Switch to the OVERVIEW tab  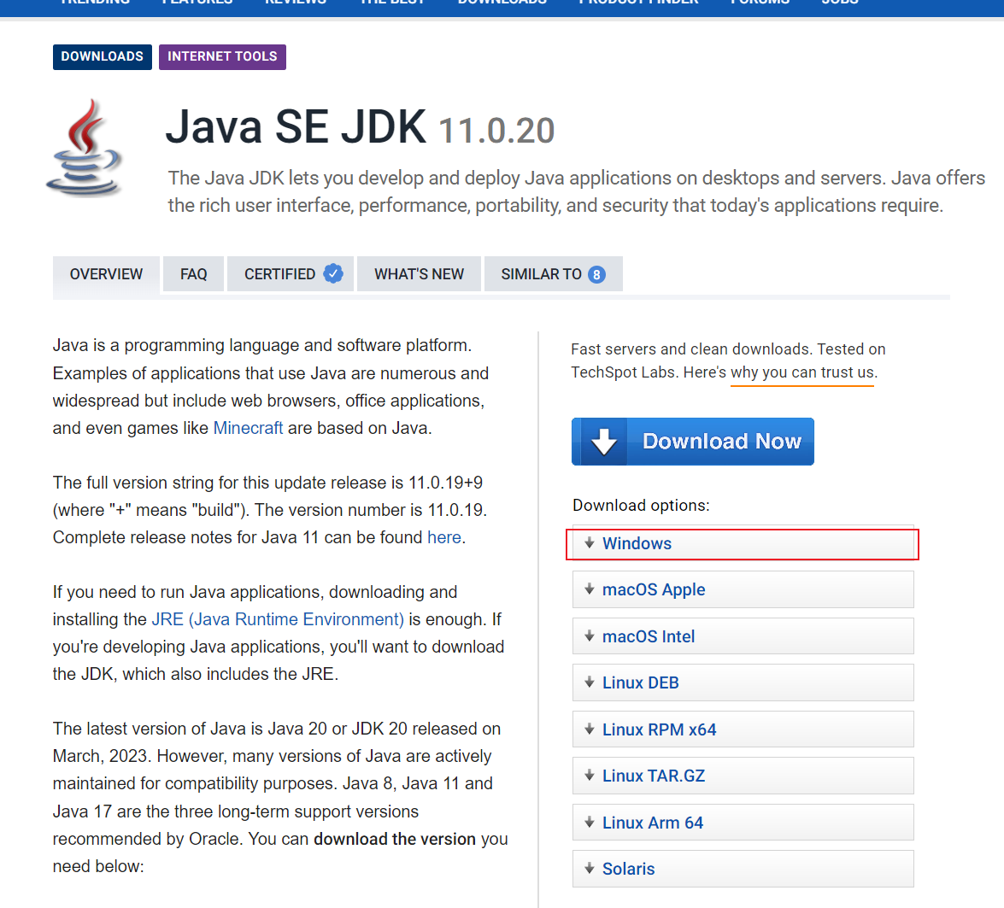[106, 274]
